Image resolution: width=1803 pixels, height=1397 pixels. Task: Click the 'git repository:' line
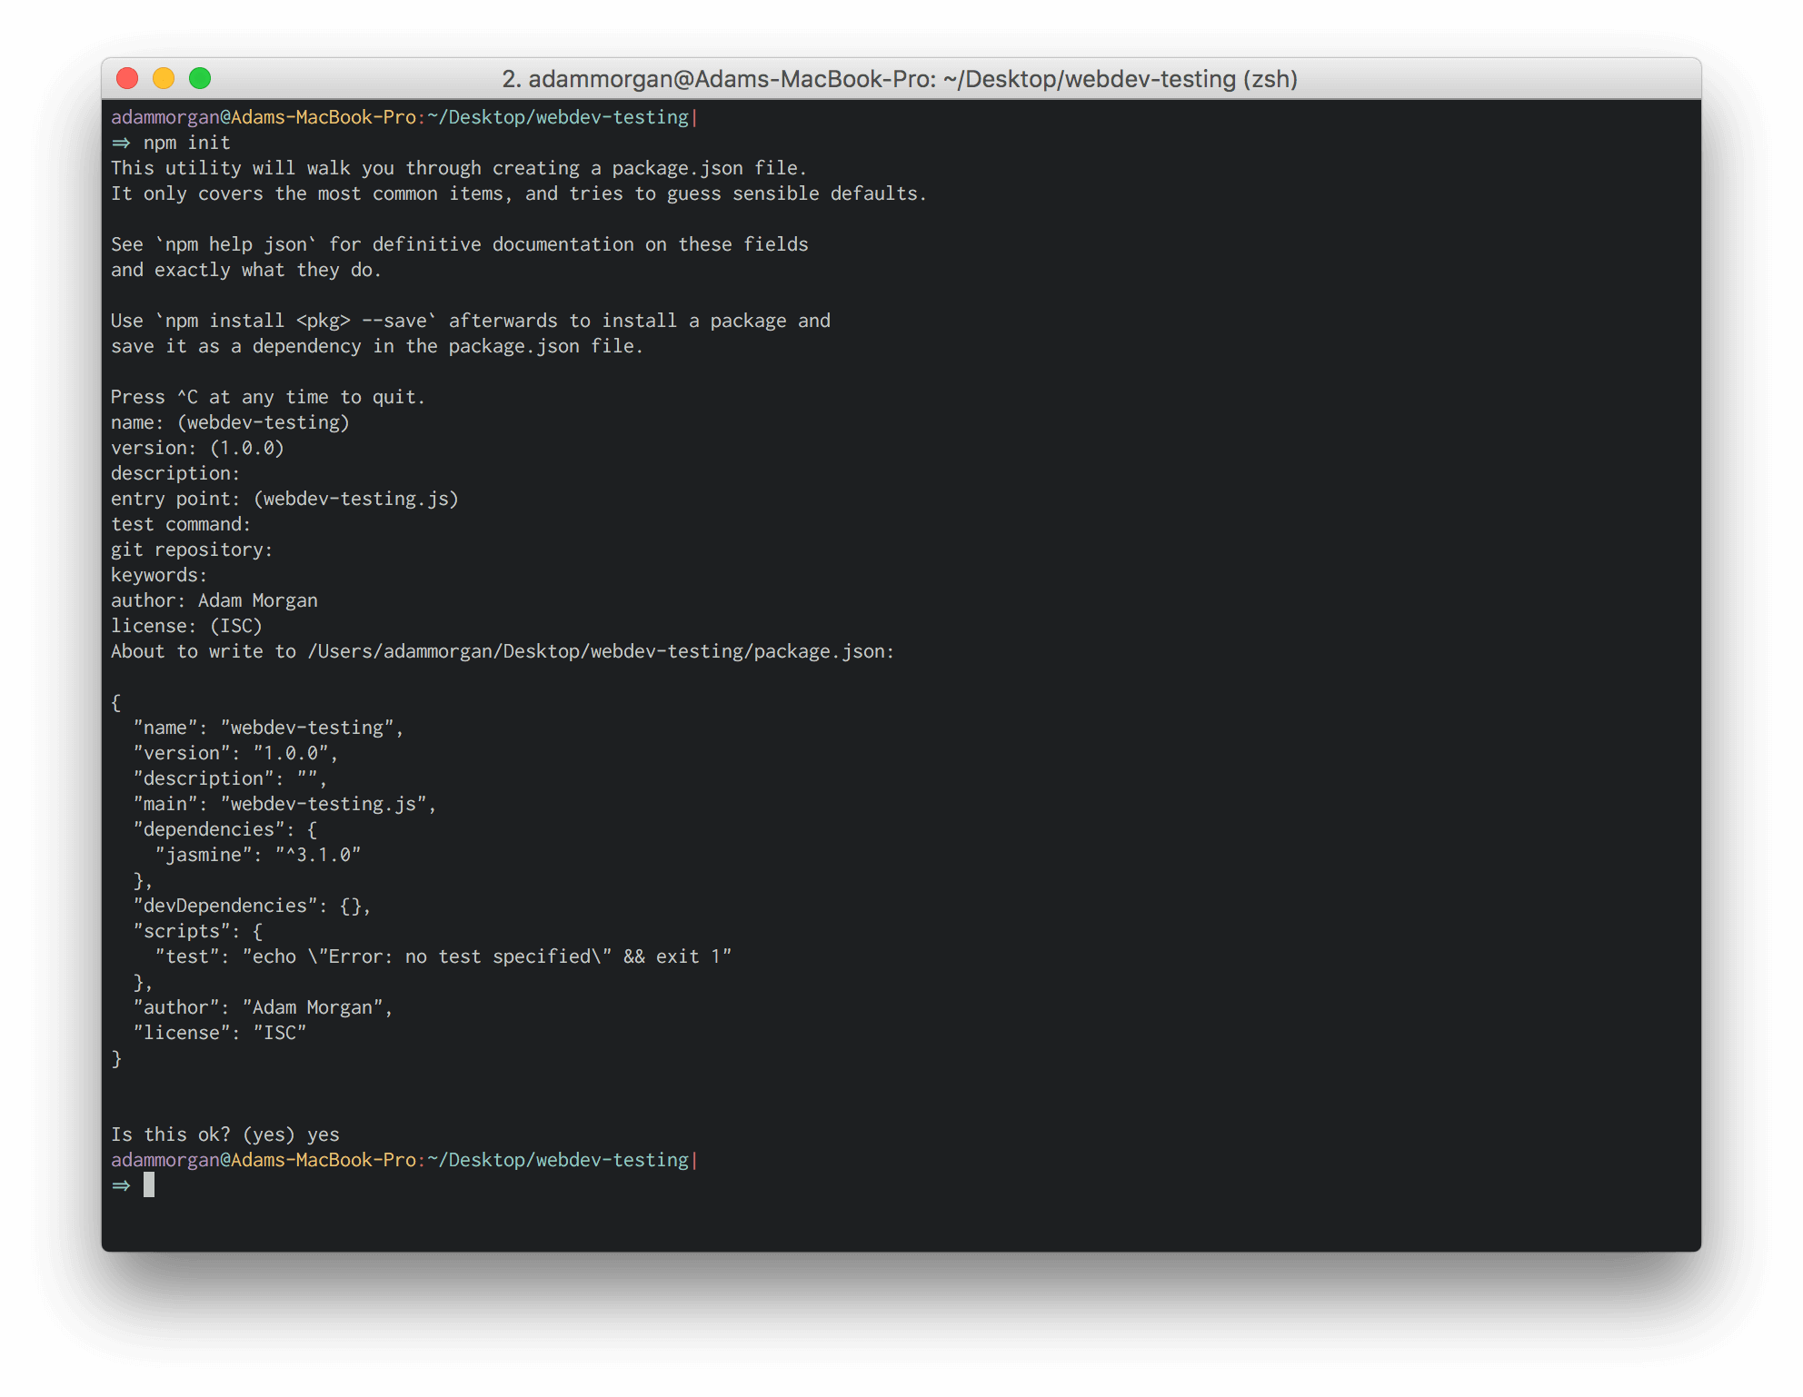(x=192, y=550)
